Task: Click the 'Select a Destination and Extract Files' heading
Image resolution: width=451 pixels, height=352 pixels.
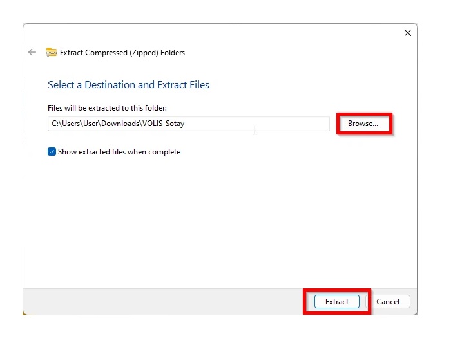Action: click(128, 85)
